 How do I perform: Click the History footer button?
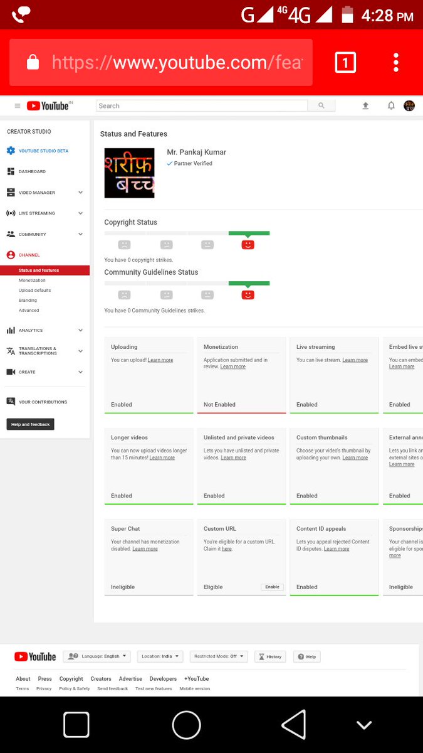pos(270,656)
